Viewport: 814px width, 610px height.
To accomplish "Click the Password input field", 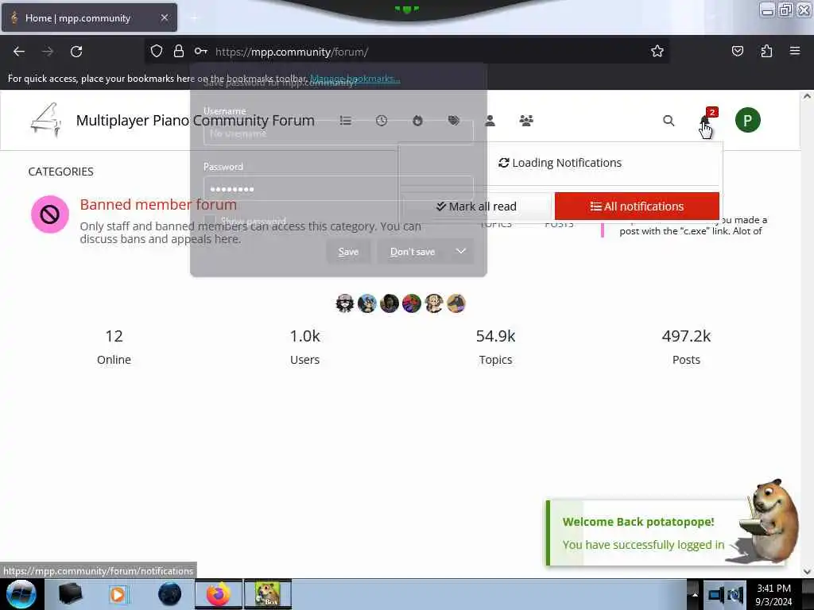I will pos(339,189).
